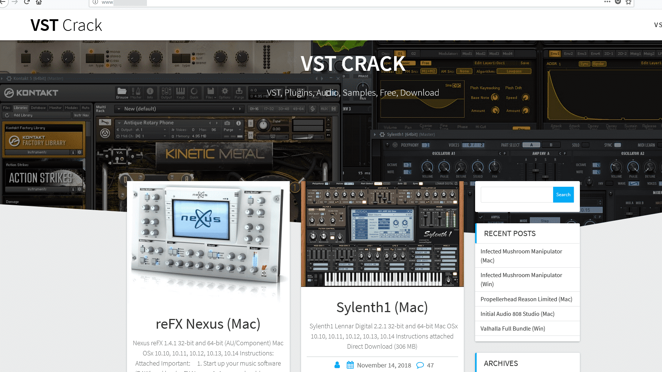Open comments via speech bubble icon
Screen dimensions: 662x372
420,365
